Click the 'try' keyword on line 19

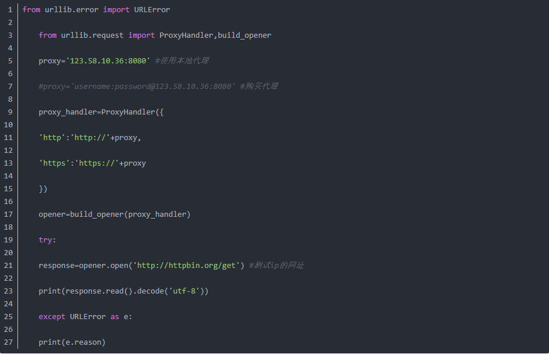(45, 240)
